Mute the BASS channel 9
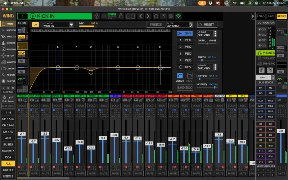This screenshot has height=180, width=288. pyautogui.click(x=115, y=174)
